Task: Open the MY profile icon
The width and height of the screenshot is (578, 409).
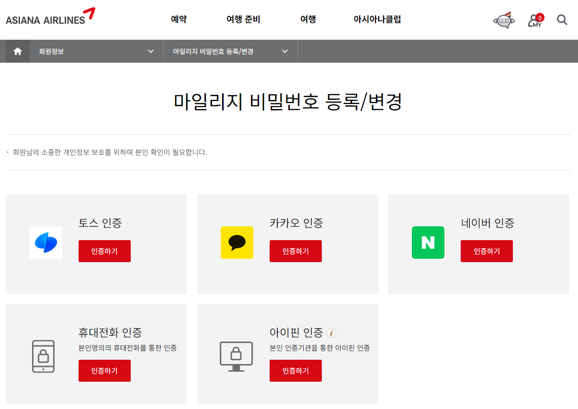Action: pos(535,21)
